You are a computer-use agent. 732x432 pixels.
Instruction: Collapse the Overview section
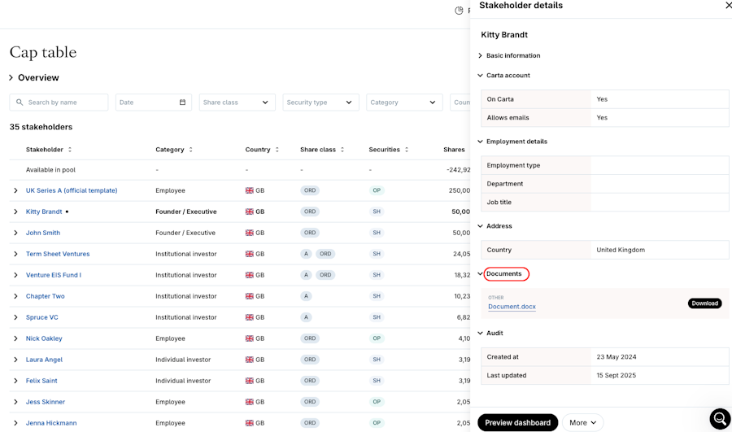click(11, 78)
